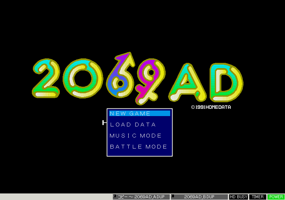
Task: Click the empty gray status bar area
Action: (x=55, y=197)
